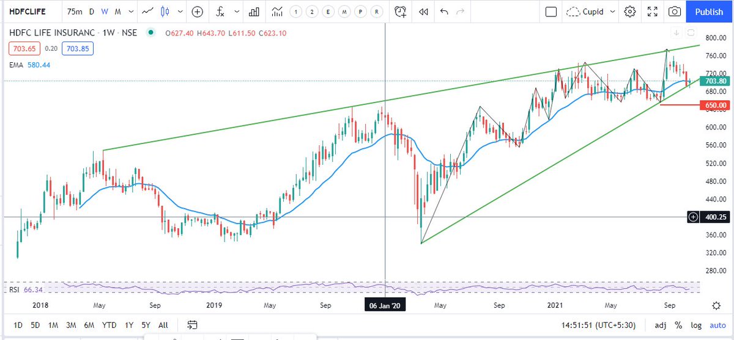Image resolution: width=734 pixels, height=340 pixels.
Task: Toggle adj adjusted data
Action: point(661,325)
